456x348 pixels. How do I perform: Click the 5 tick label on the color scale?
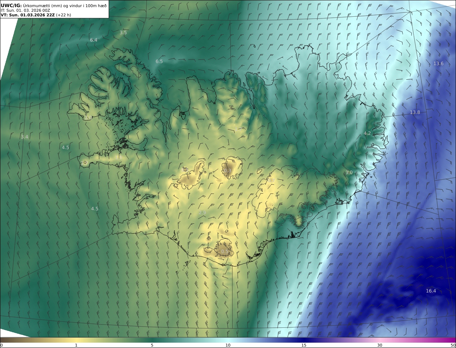[152, 345]
